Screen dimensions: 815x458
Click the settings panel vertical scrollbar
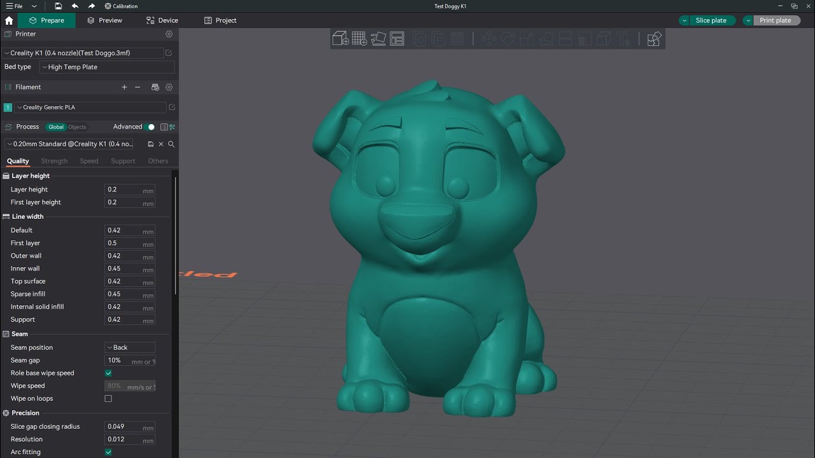coord(176,235)
